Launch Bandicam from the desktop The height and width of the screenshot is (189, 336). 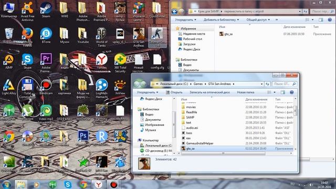pyautogui.click(x=46, y=87)
